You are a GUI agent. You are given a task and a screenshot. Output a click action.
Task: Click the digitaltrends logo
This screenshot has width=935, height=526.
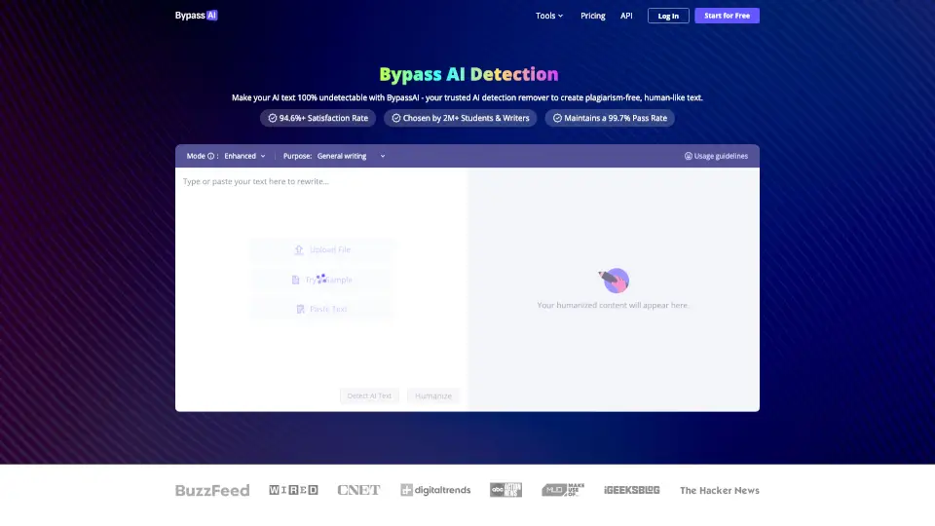pos(435,490)
